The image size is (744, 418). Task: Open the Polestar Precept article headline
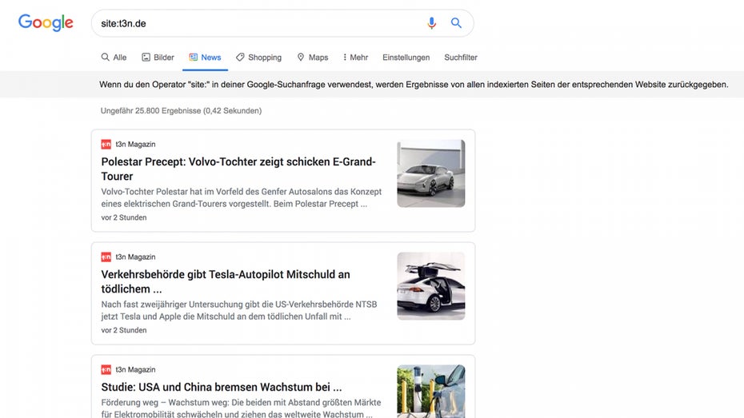pyautogui.click(x=238, y=169)
